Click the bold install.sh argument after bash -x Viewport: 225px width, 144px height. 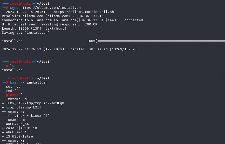37,83
